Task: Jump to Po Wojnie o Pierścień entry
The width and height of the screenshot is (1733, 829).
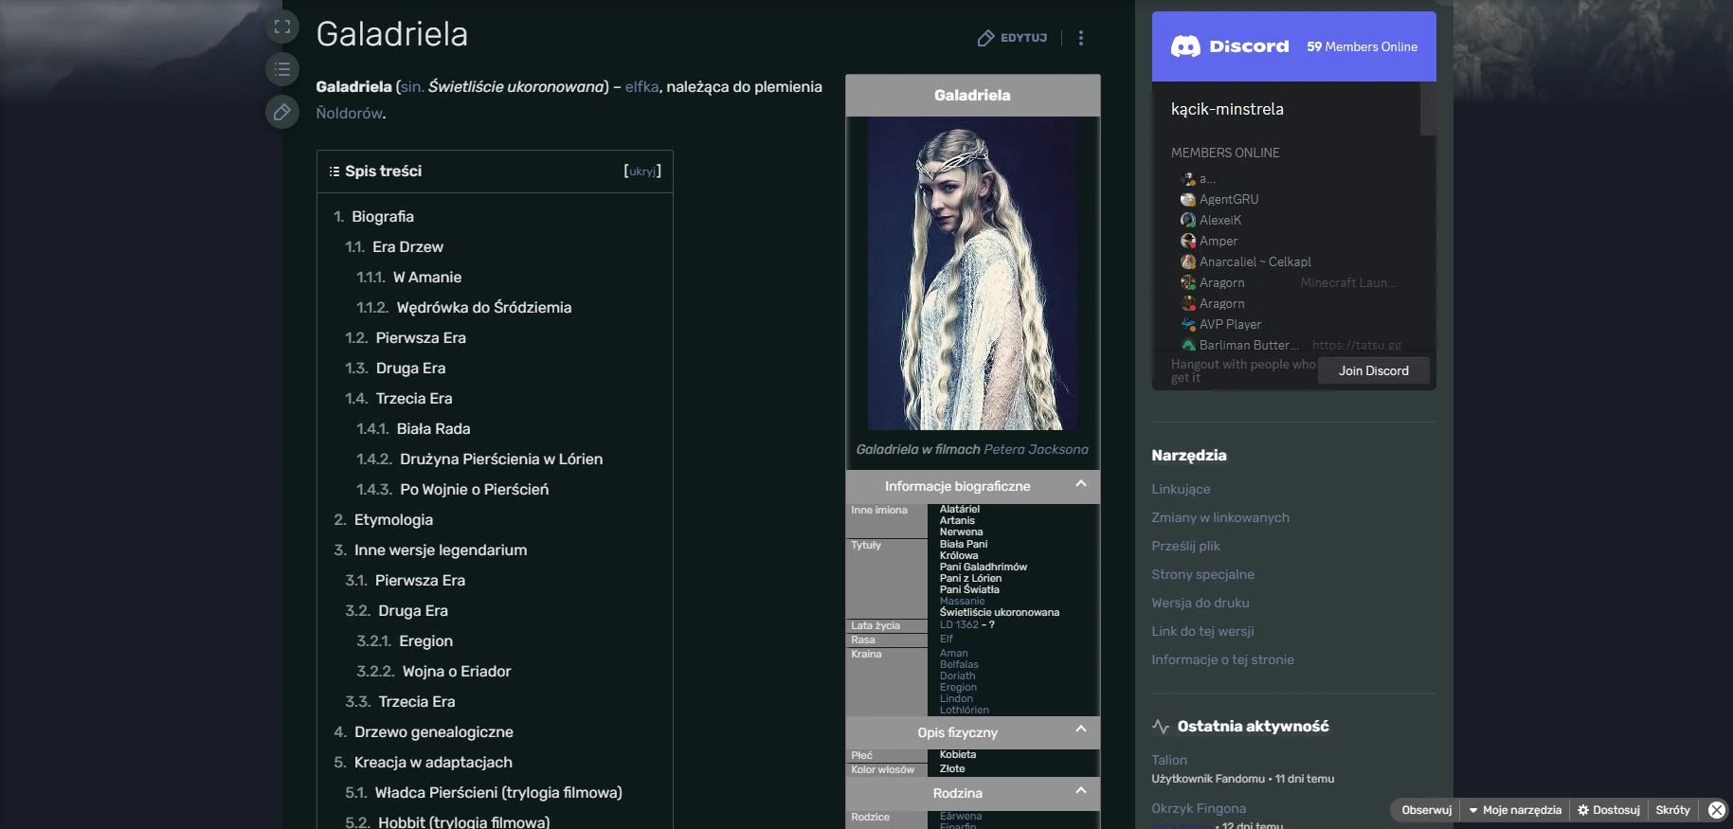Action: tap(475, 490)
